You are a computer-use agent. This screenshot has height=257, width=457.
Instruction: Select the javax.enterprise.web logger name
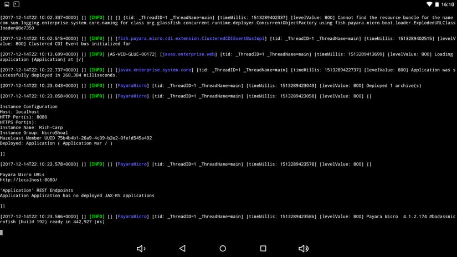click(x=188, y=54)
